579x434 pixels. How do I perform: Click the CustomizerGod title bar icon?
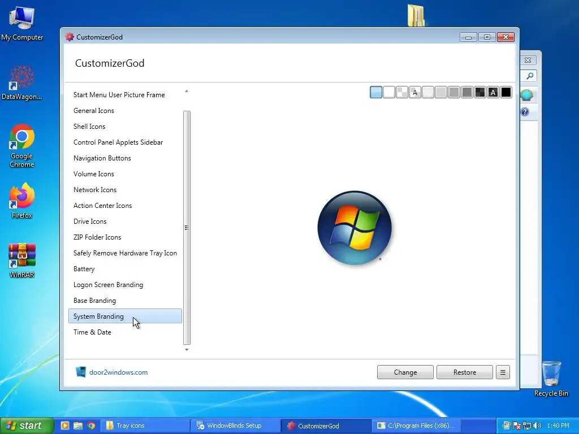click(70, 37)
